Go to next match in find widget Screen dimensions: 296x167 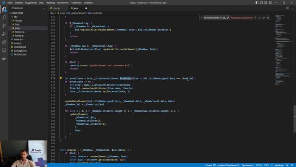point(259,18)
